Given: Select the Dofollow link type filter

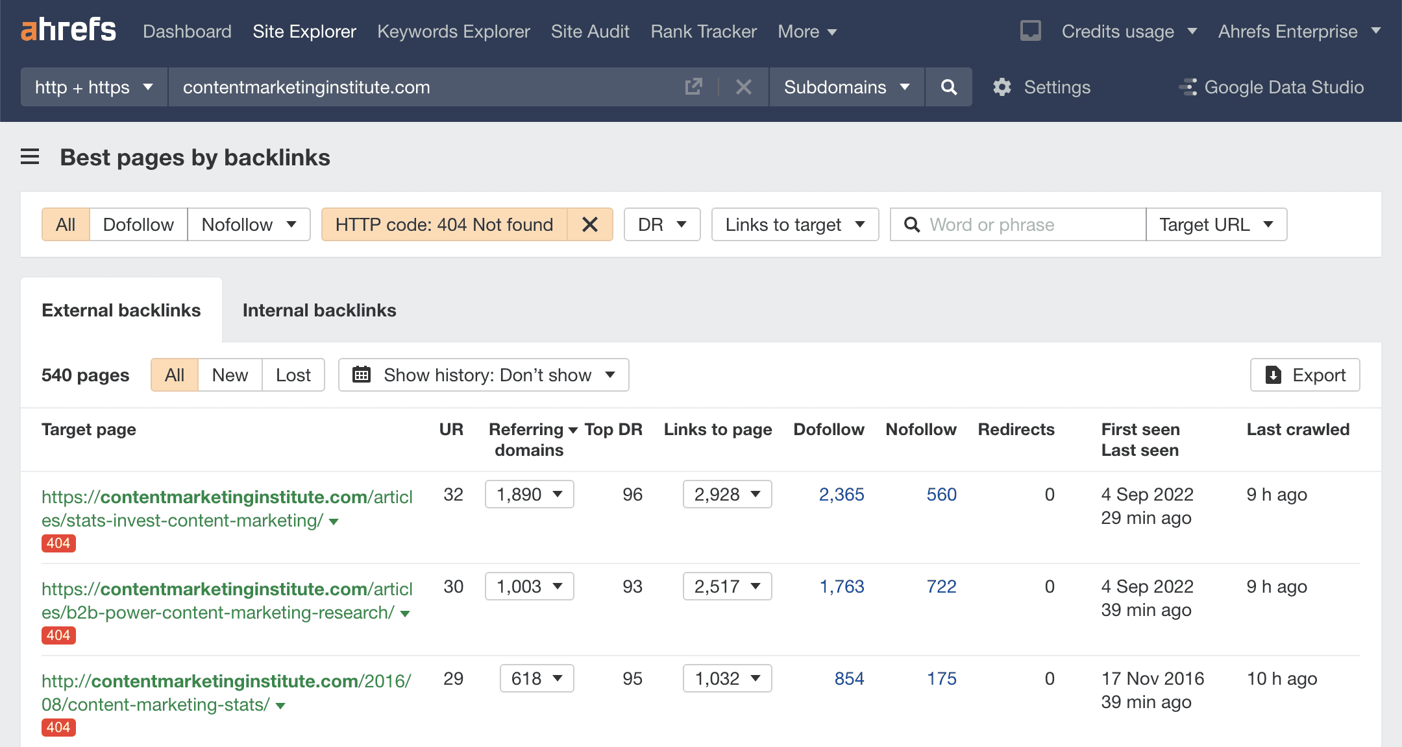Looking at the screenshot, I should click(x=138, y=224).
